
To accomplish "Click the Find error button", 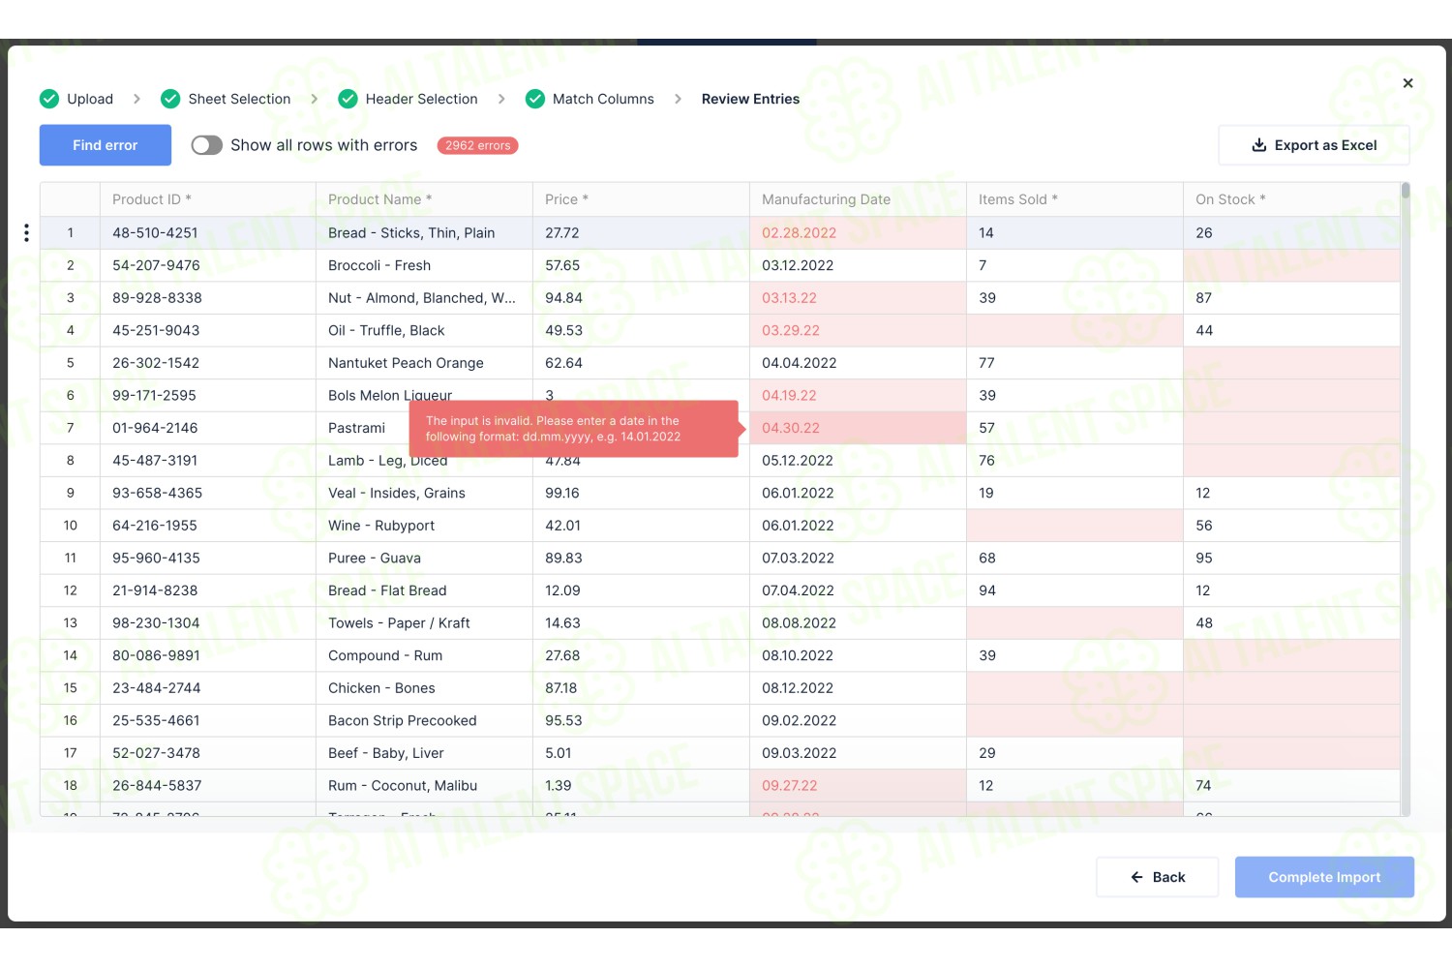I will 106,145.
